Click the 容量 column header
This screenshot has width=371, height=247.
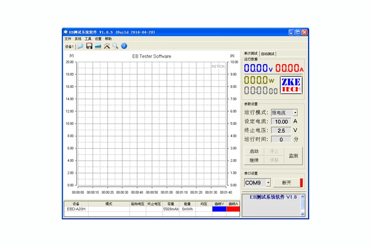(171, 204)
